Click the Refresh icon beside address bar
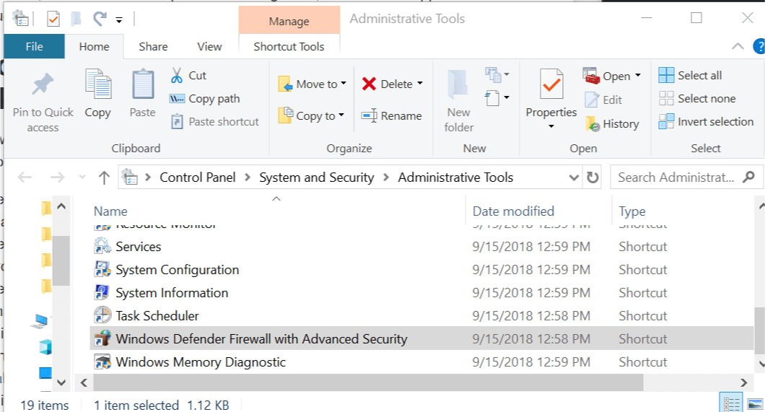Screen dimensions: 765x412 click(593, 177)
